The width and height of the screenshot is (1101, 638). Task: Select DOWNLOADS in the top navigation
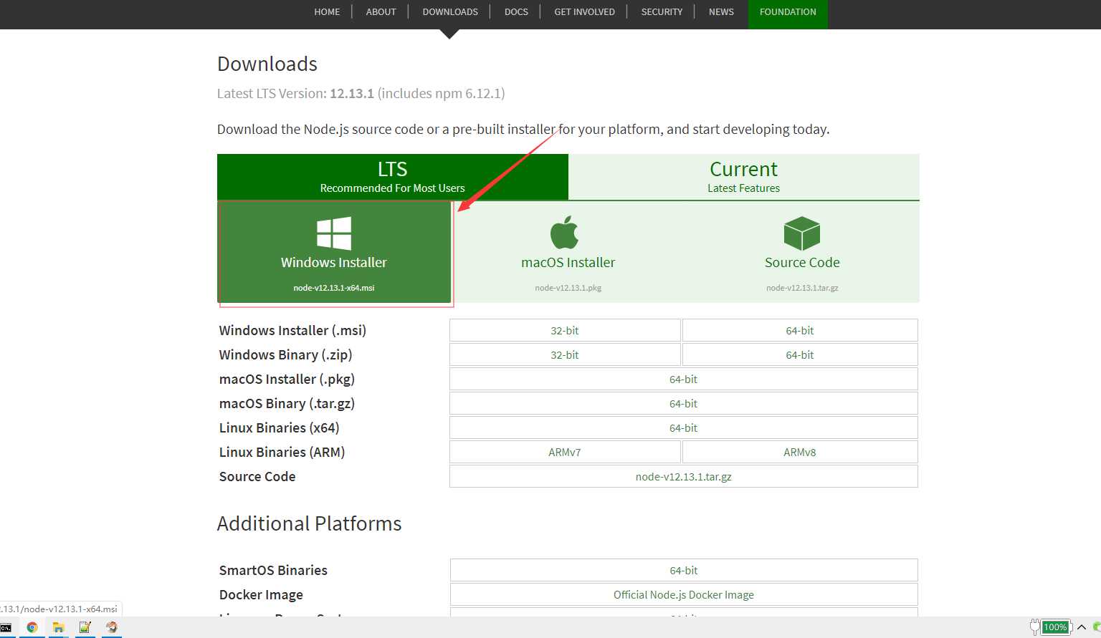pyautogui.click(x=450, y=12)
